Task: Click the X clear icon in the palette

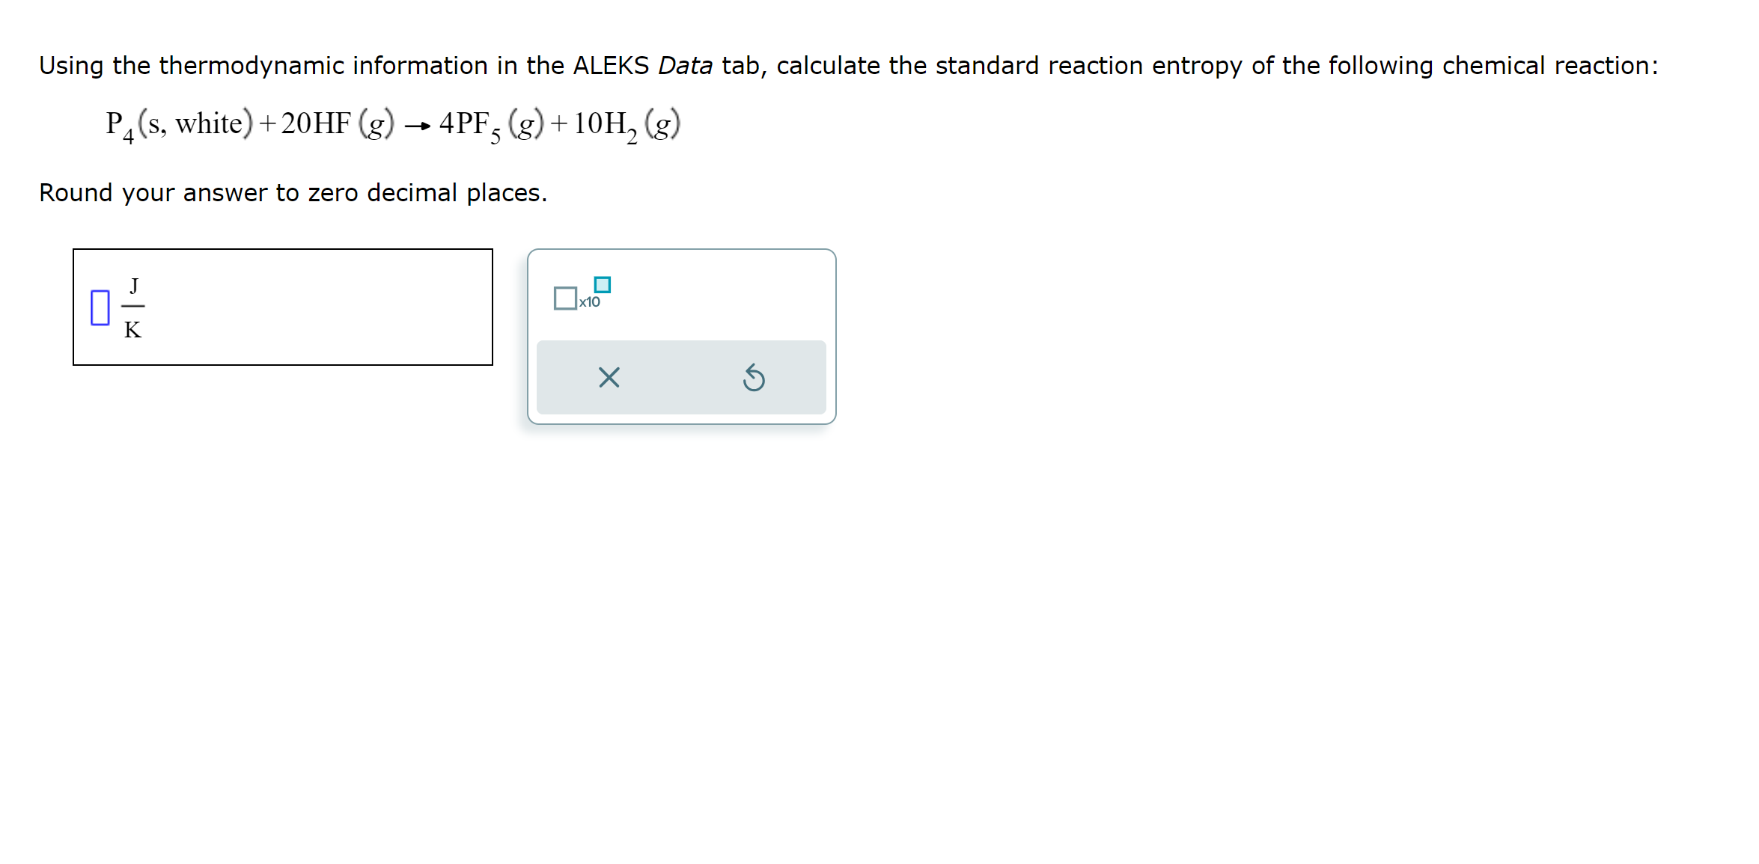Action: coord(609,378)
